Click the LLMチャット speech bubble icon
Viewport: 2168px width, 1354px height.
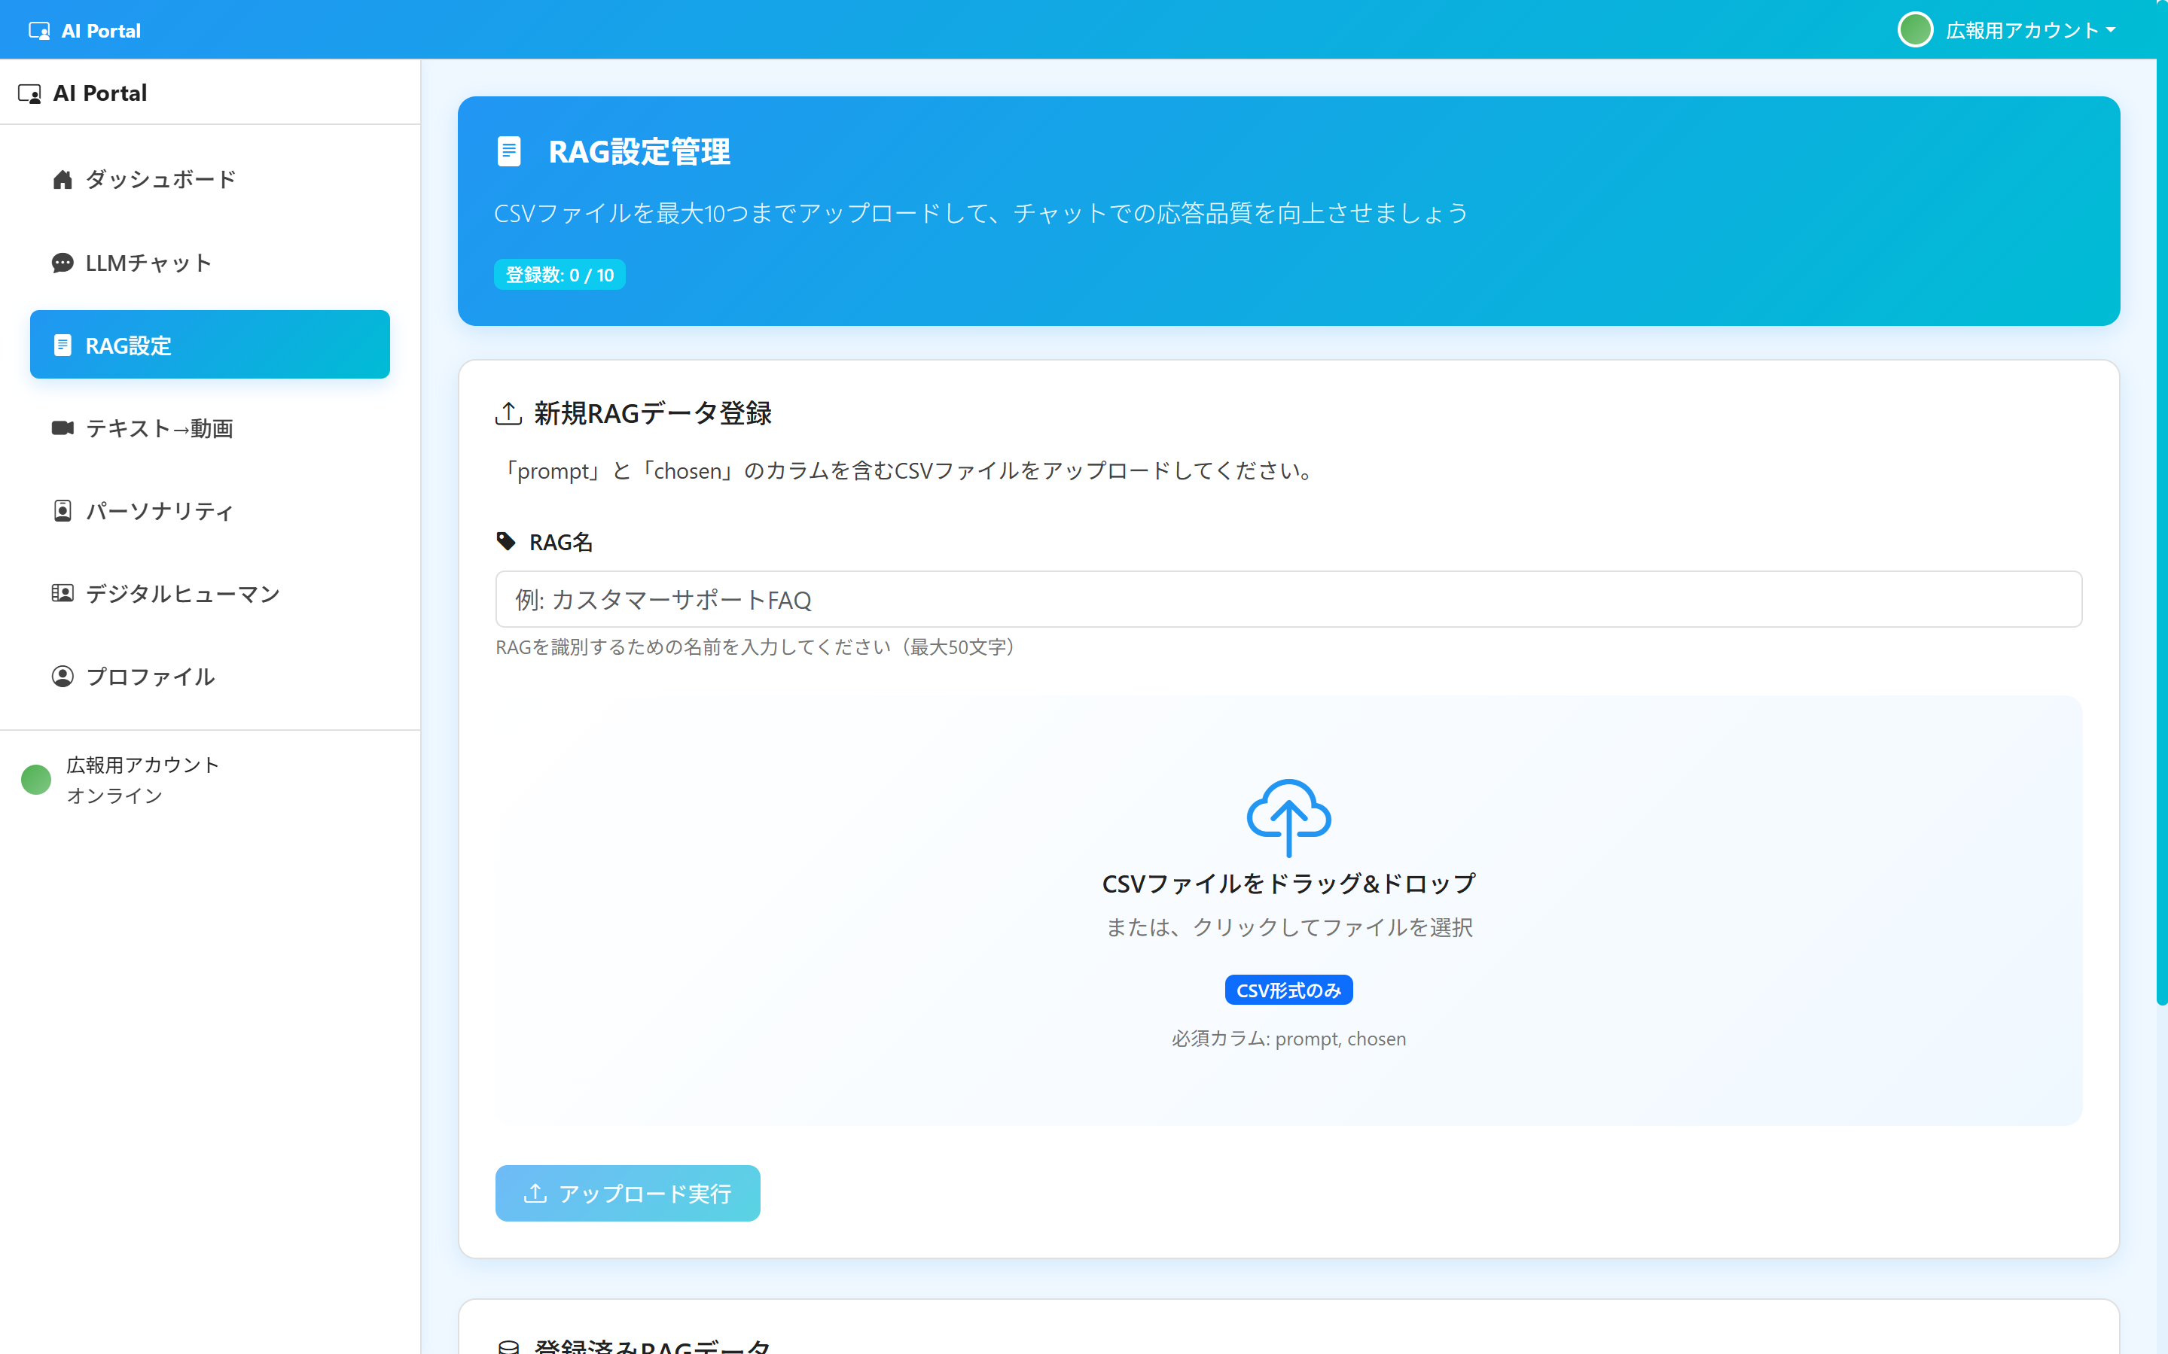tap(62, 263)
